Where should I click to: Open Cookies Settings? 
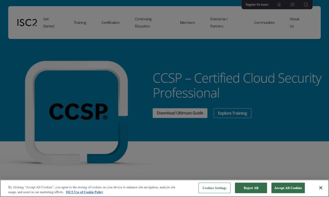pyautogui.click(x=214, y=188)
